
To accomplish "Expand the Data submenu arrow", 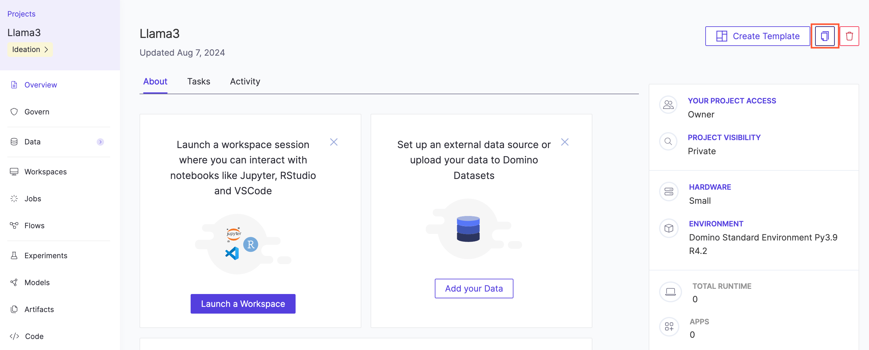I will (x=100, y=142).
